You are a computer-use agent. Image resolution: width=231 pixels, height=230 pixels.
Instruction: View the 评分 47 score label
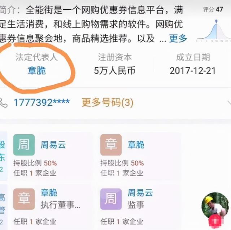click(213, 10)
